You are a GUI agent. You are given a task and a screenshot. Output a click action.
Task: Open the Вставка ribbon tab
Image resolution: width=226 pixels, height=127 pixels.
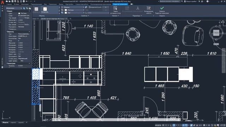(17, 4)
